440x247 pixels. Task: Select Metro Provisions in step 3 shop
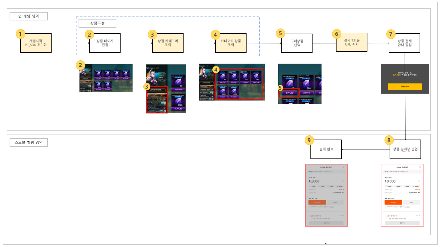click(x=156, y=103)
